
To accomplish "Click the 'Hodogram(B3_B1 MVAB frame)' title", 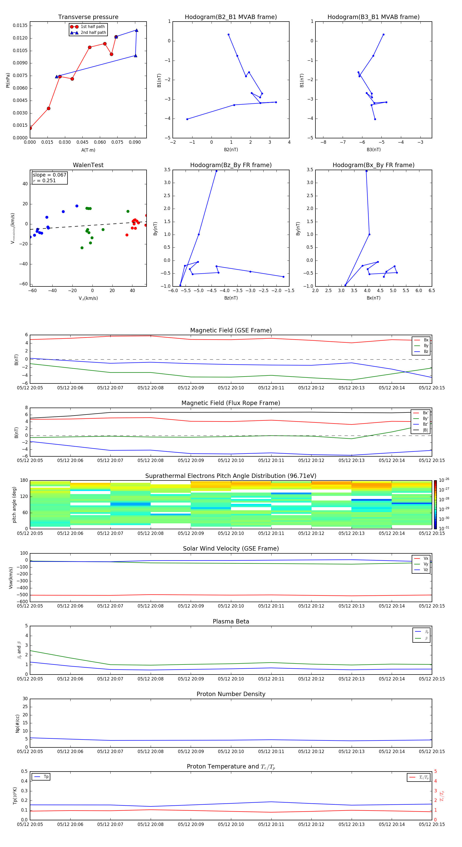I will (x=373, y=17).
